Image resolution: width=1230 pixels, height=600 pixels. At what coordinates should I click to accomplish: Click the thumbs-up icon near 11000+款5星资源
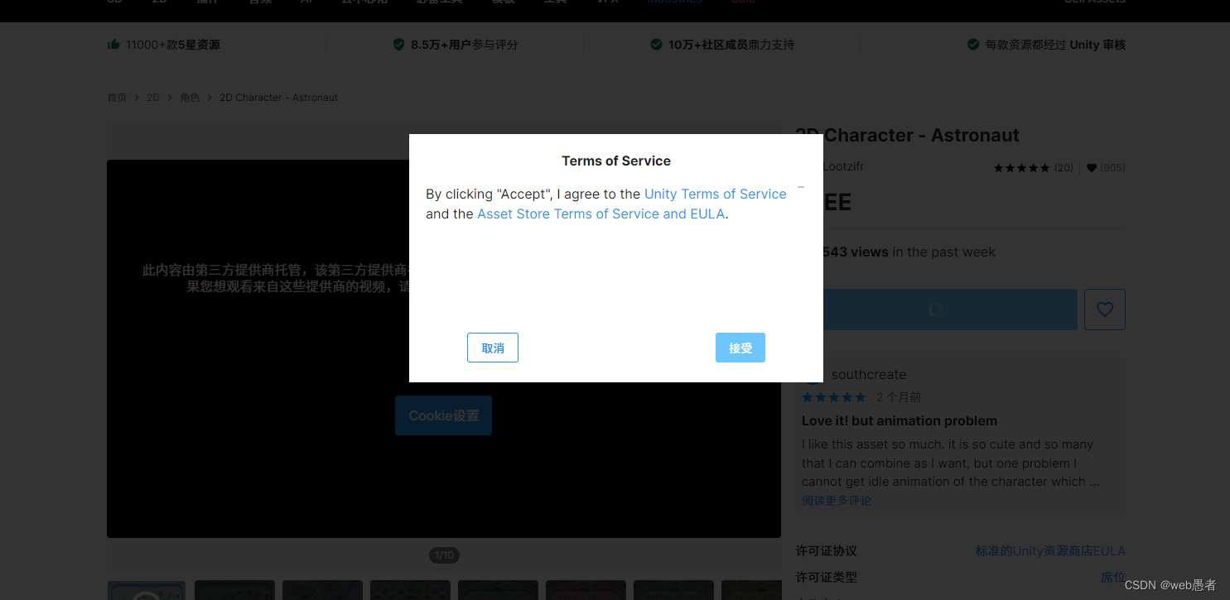coord(114,44)
